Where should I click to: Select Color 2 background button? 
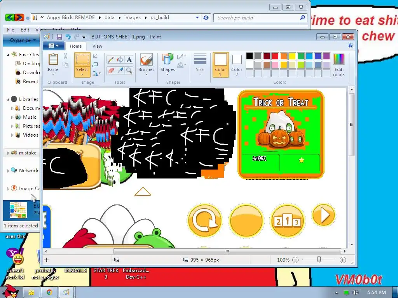(237, 65)
